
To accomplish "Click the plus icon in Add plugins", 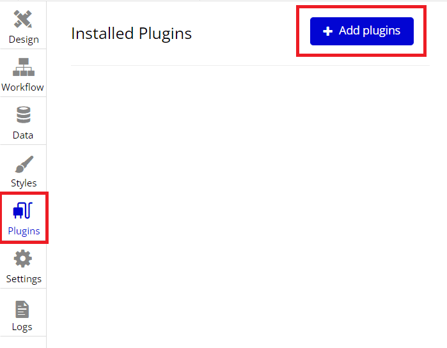I will [328, 31].
